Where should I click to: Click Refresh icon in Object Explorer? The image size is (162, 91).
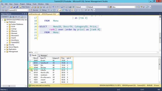pos(22,17)
